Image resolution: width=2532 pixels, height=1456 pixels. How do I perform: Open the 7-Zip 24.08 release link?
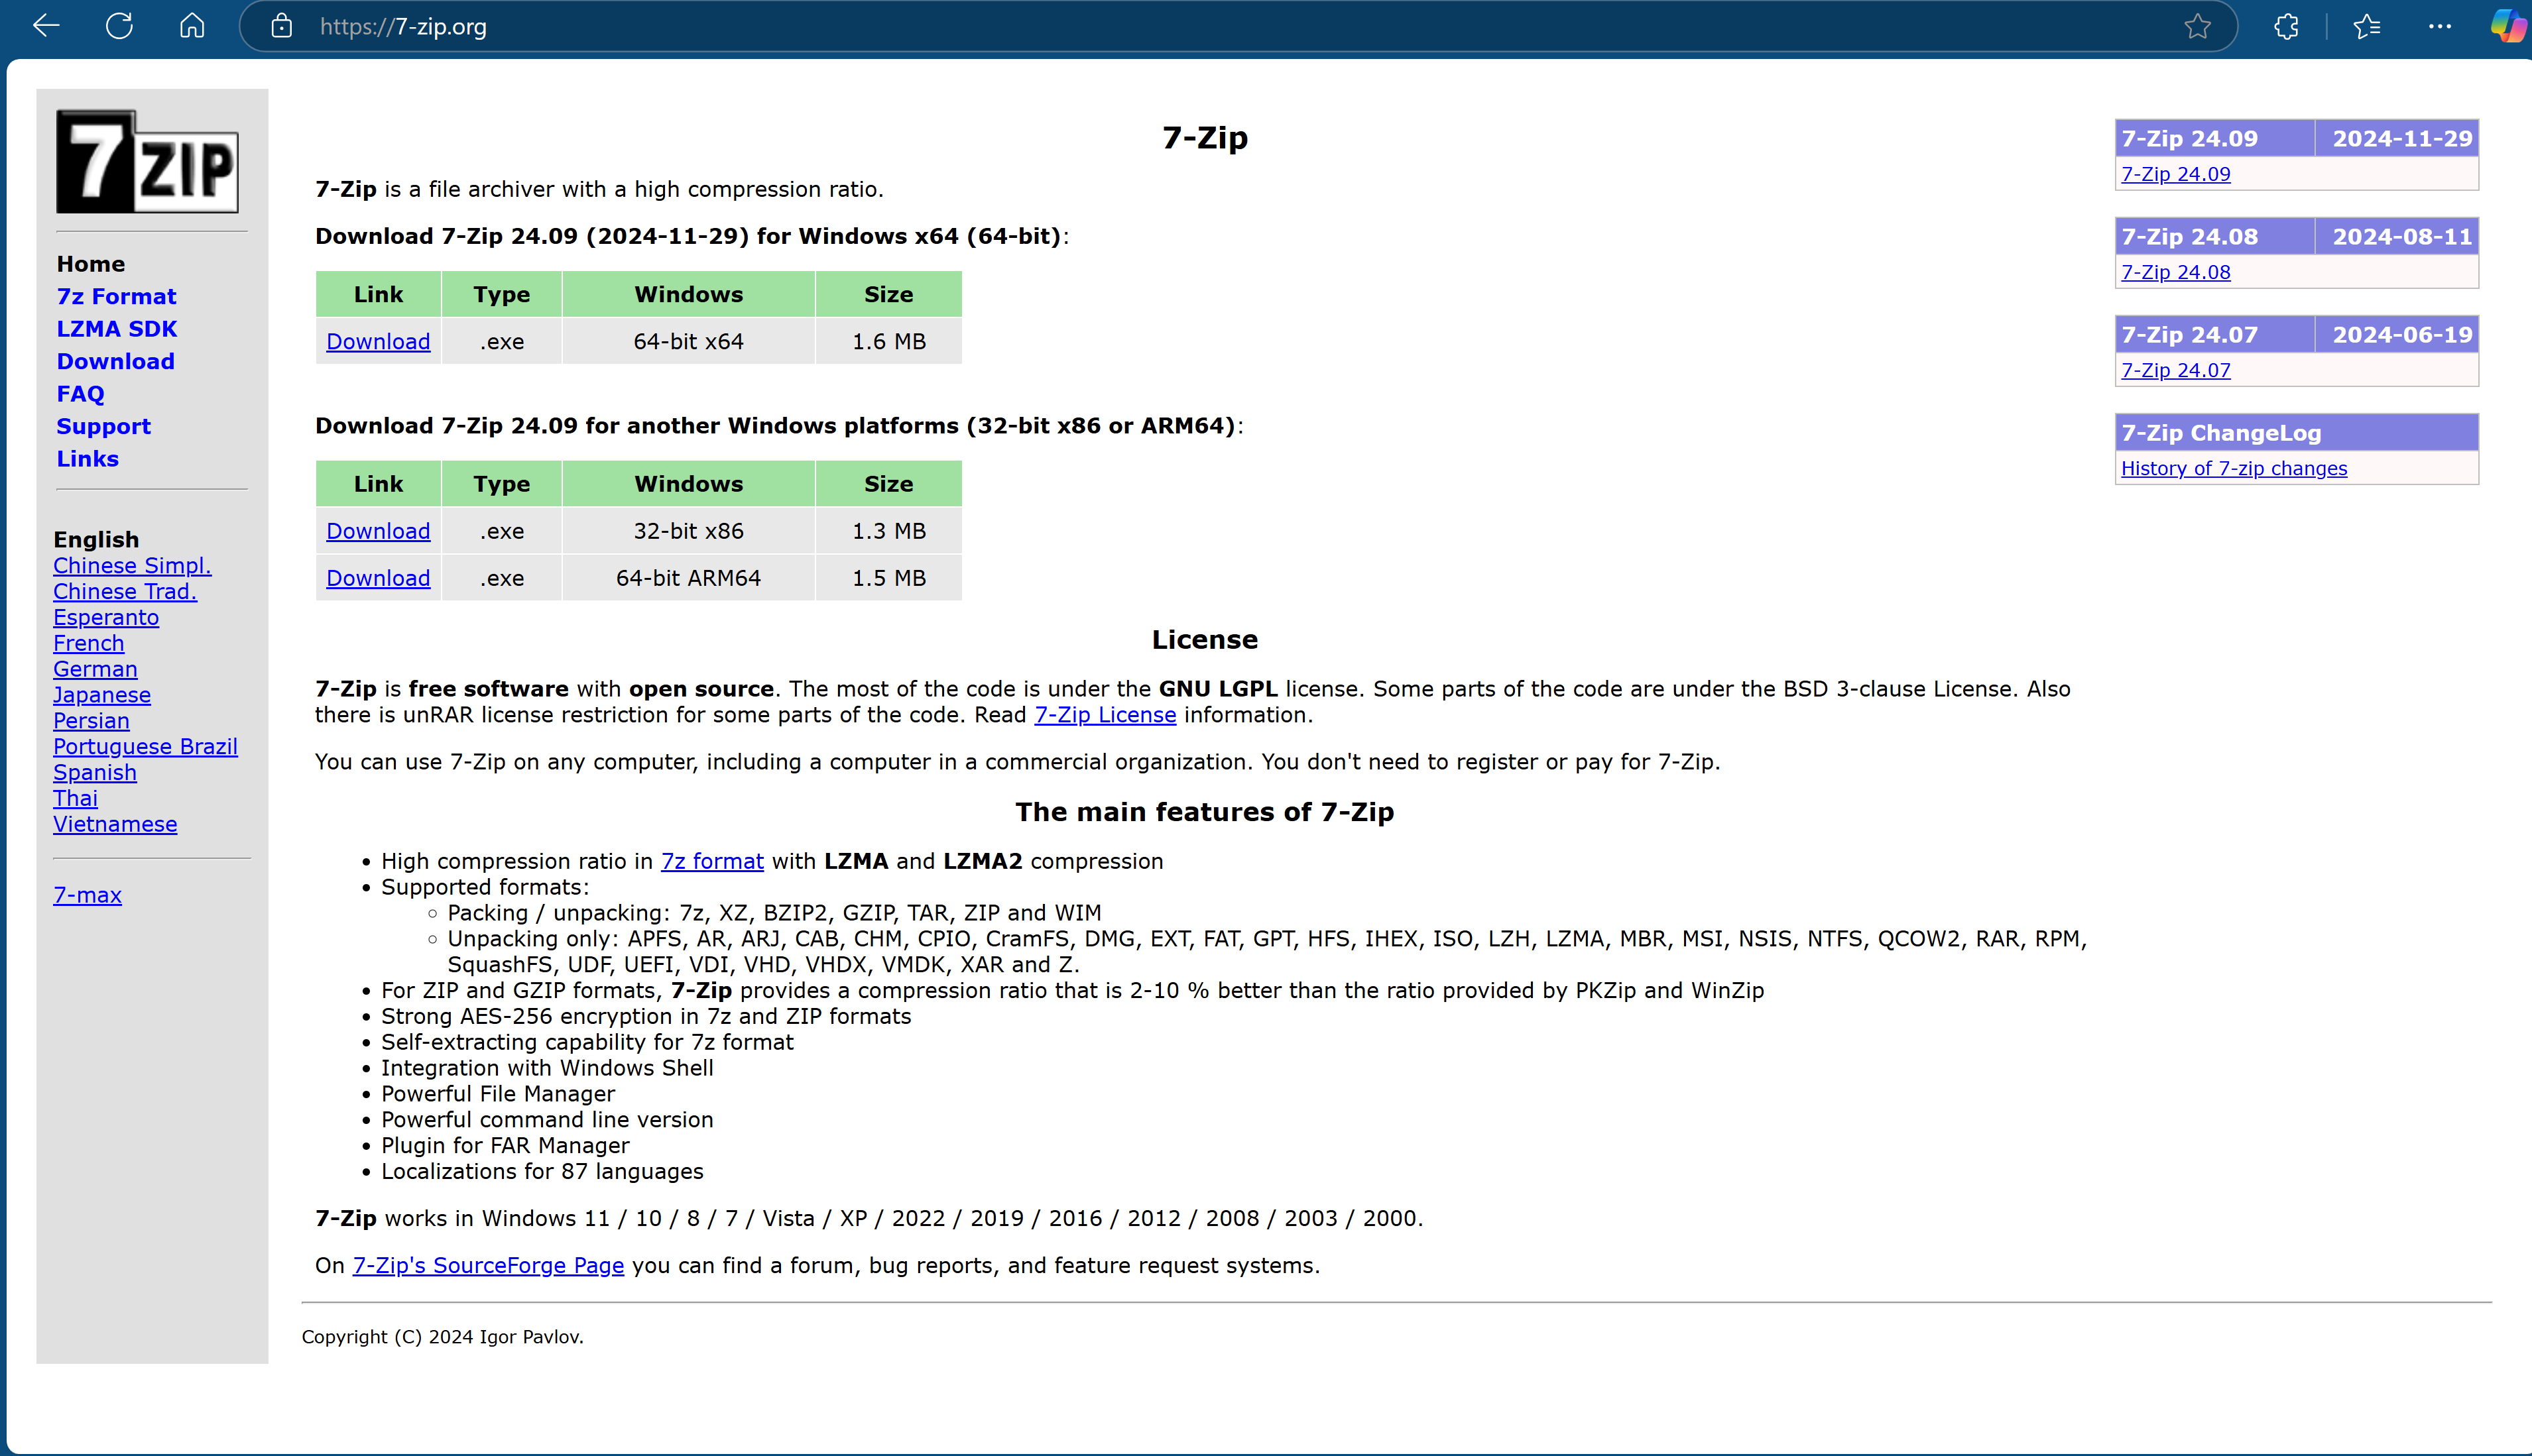[2175, 272]
